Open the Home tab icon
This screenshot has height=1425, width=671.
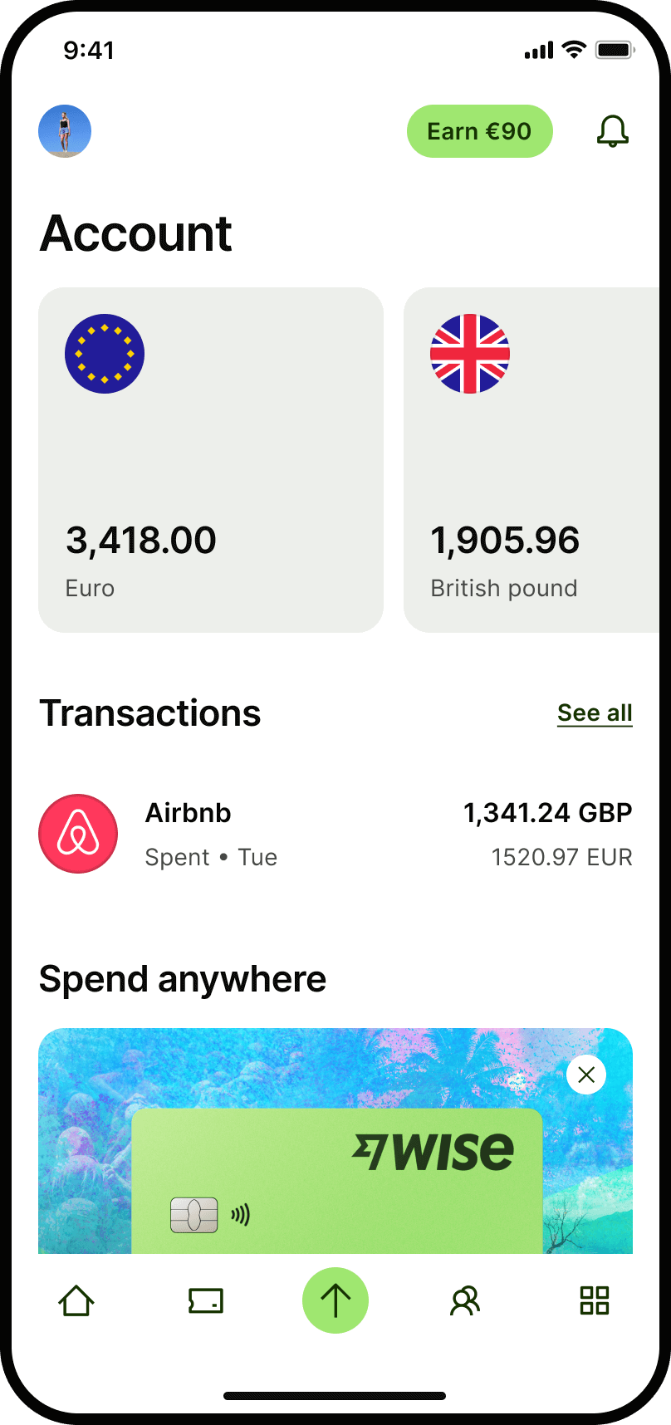click(76, 1300)
